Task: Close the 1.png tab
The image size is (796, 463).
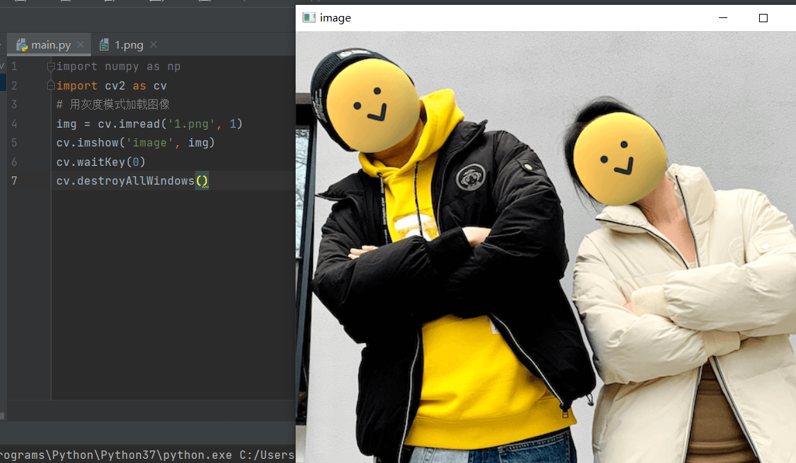Action: [153, 44]
